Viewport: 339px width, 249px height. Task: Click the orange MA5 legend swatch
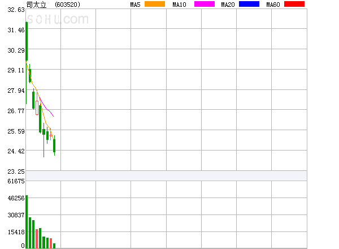155,4
